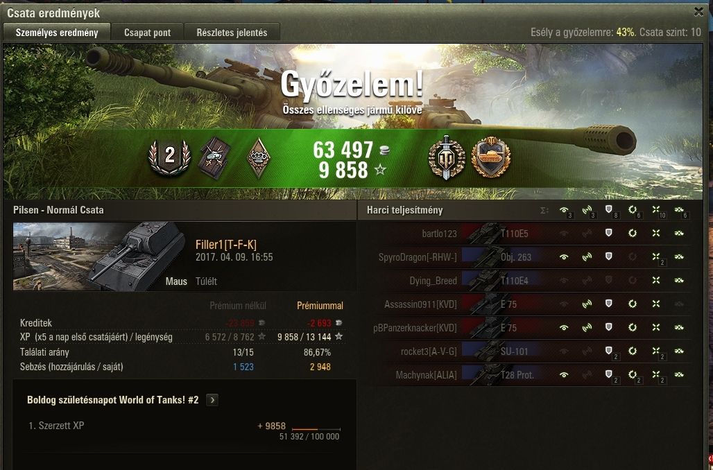Click the eye spotted icon for SpyroDragon

[x=564, y=256]
